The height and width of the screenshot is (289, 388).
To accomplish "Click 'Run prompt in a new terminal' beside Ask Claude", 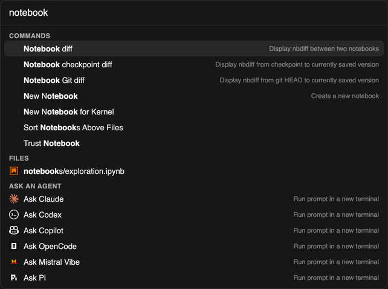I will pos(336,199).
